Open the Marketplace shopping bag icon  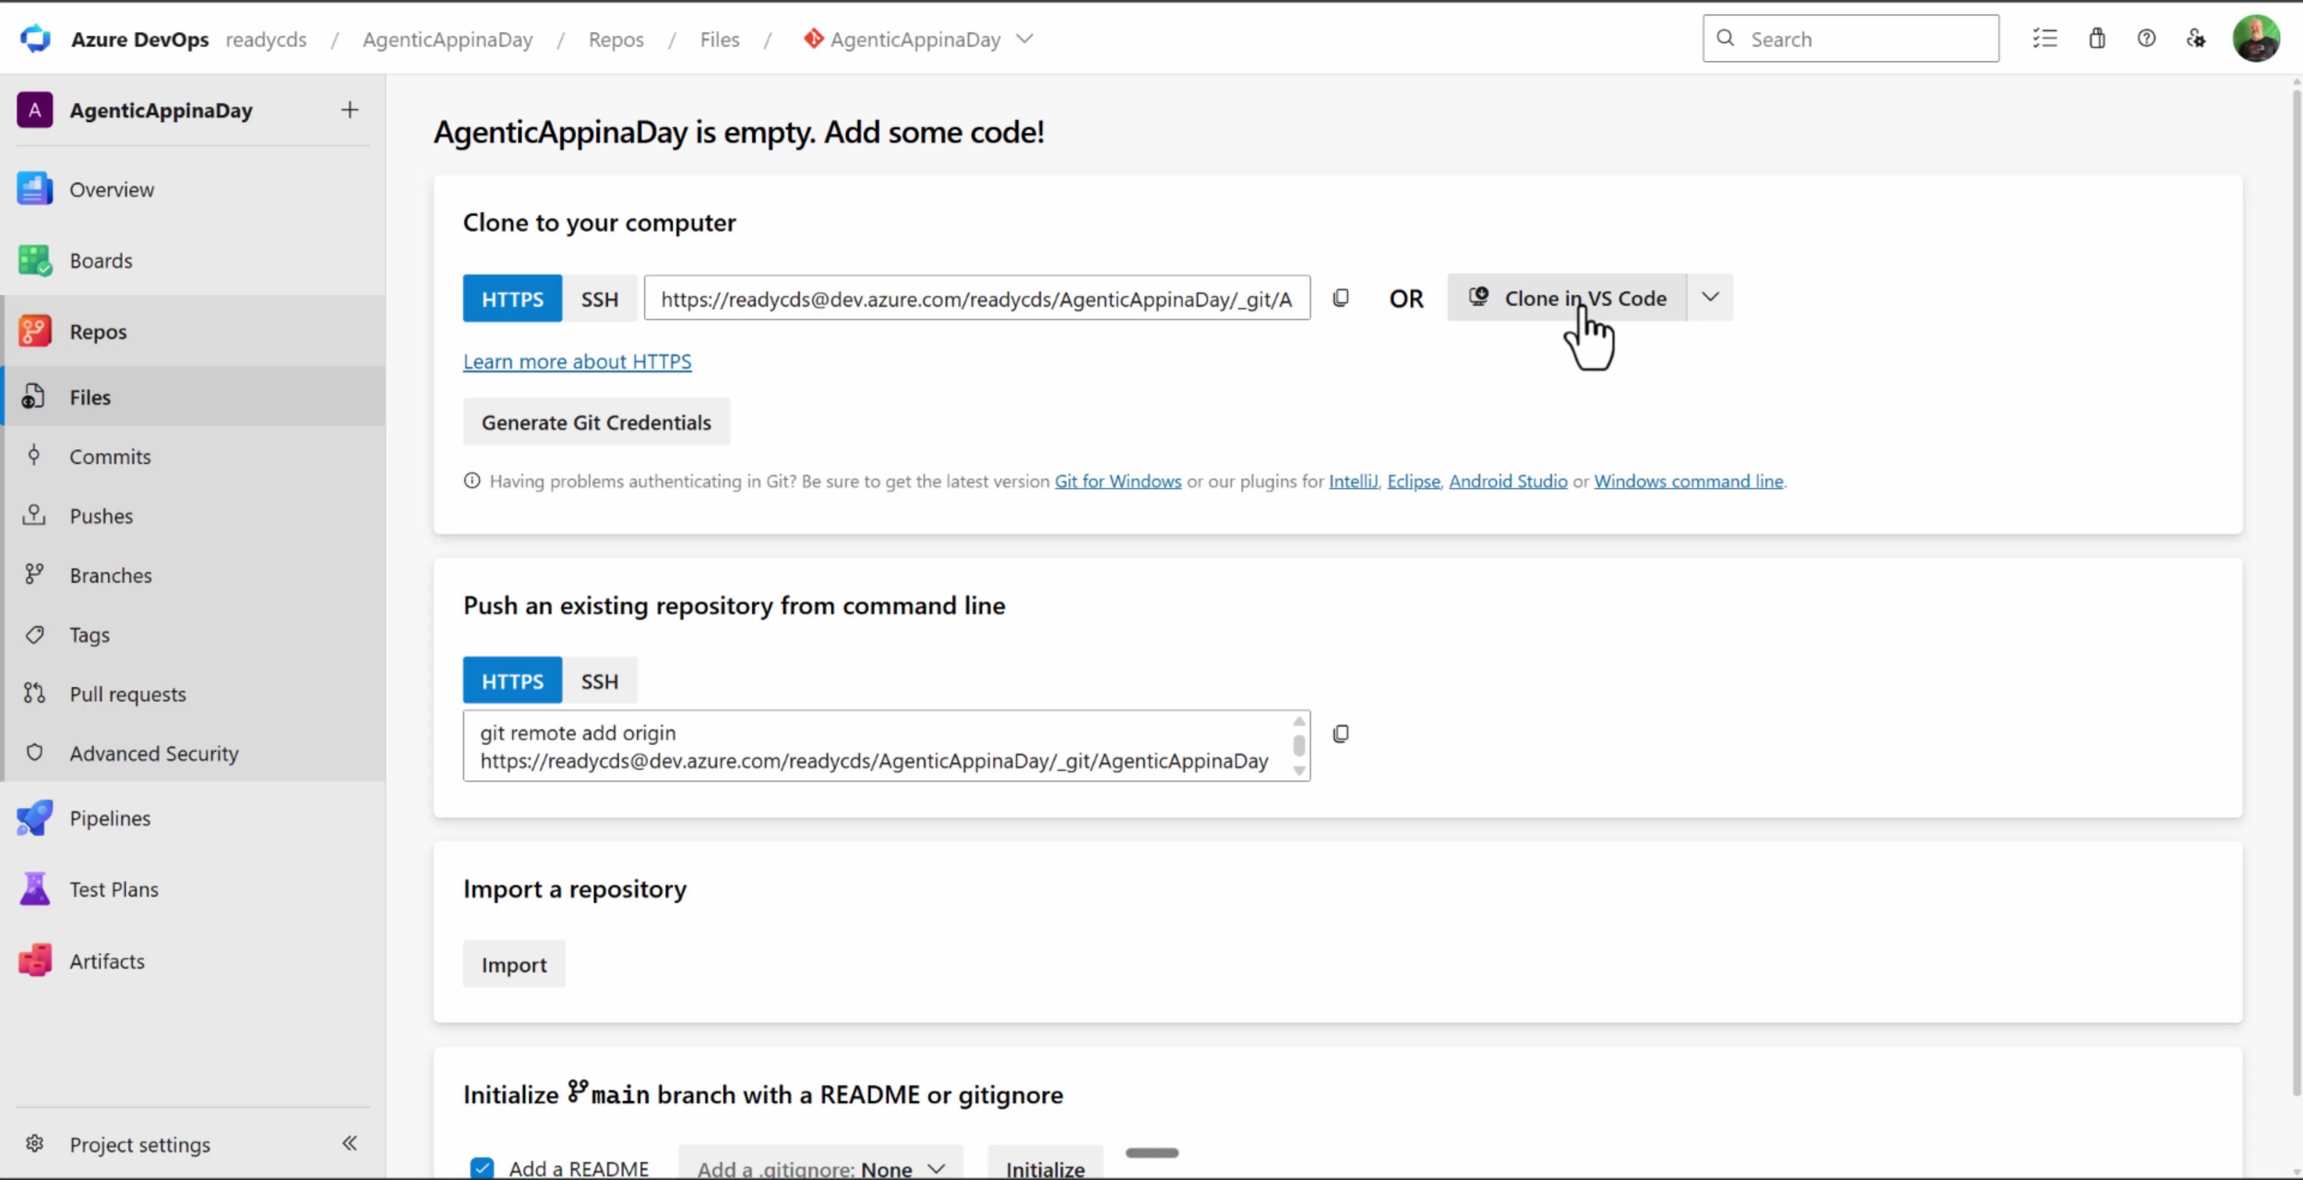click(x=2097, y=38)
